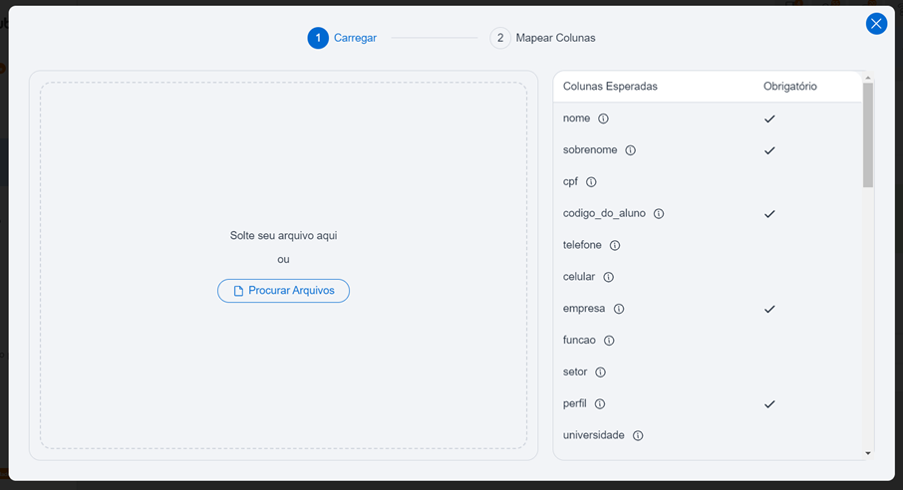Show info for the cpf column
Viewport: 903px width, 490px height.
[x=591, y=182]
